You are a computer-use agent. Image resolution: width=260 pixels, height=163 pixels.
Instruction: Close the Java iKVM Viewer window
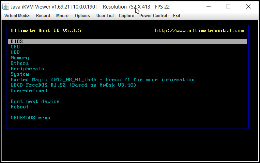(248, 6)
